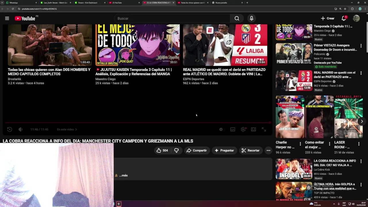Screen dimensions: 368x207
Task: Open options for sidebar Real Madrid video
Action: [x=361, y=73]
